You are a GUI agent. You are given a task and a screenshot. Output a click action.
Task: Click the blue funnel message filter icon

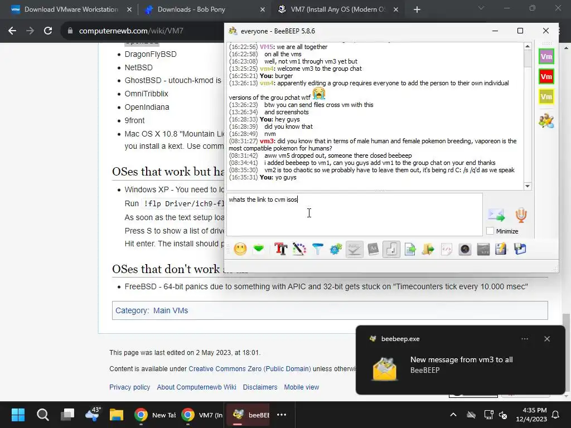(x=317, y=249)
